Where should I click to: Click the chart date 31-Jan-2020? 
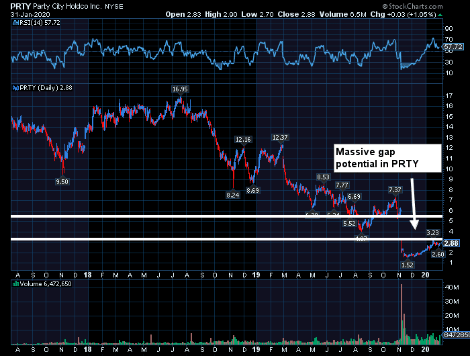(30, 14)
